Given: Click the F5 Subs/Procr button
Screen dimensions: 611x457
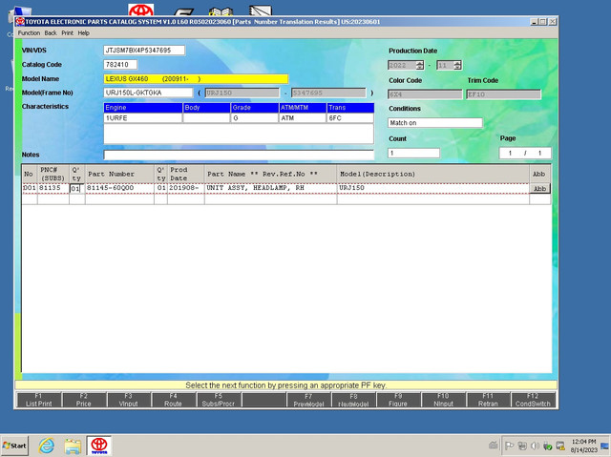Looking at the screenshot, I should point(219,400).
